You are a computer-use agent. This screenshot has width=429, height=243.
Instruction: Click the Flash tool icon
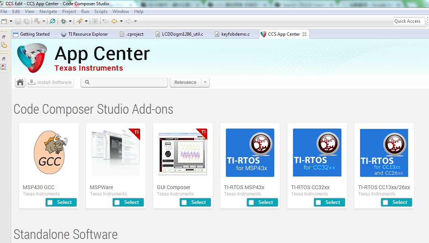tap(79, 21)
